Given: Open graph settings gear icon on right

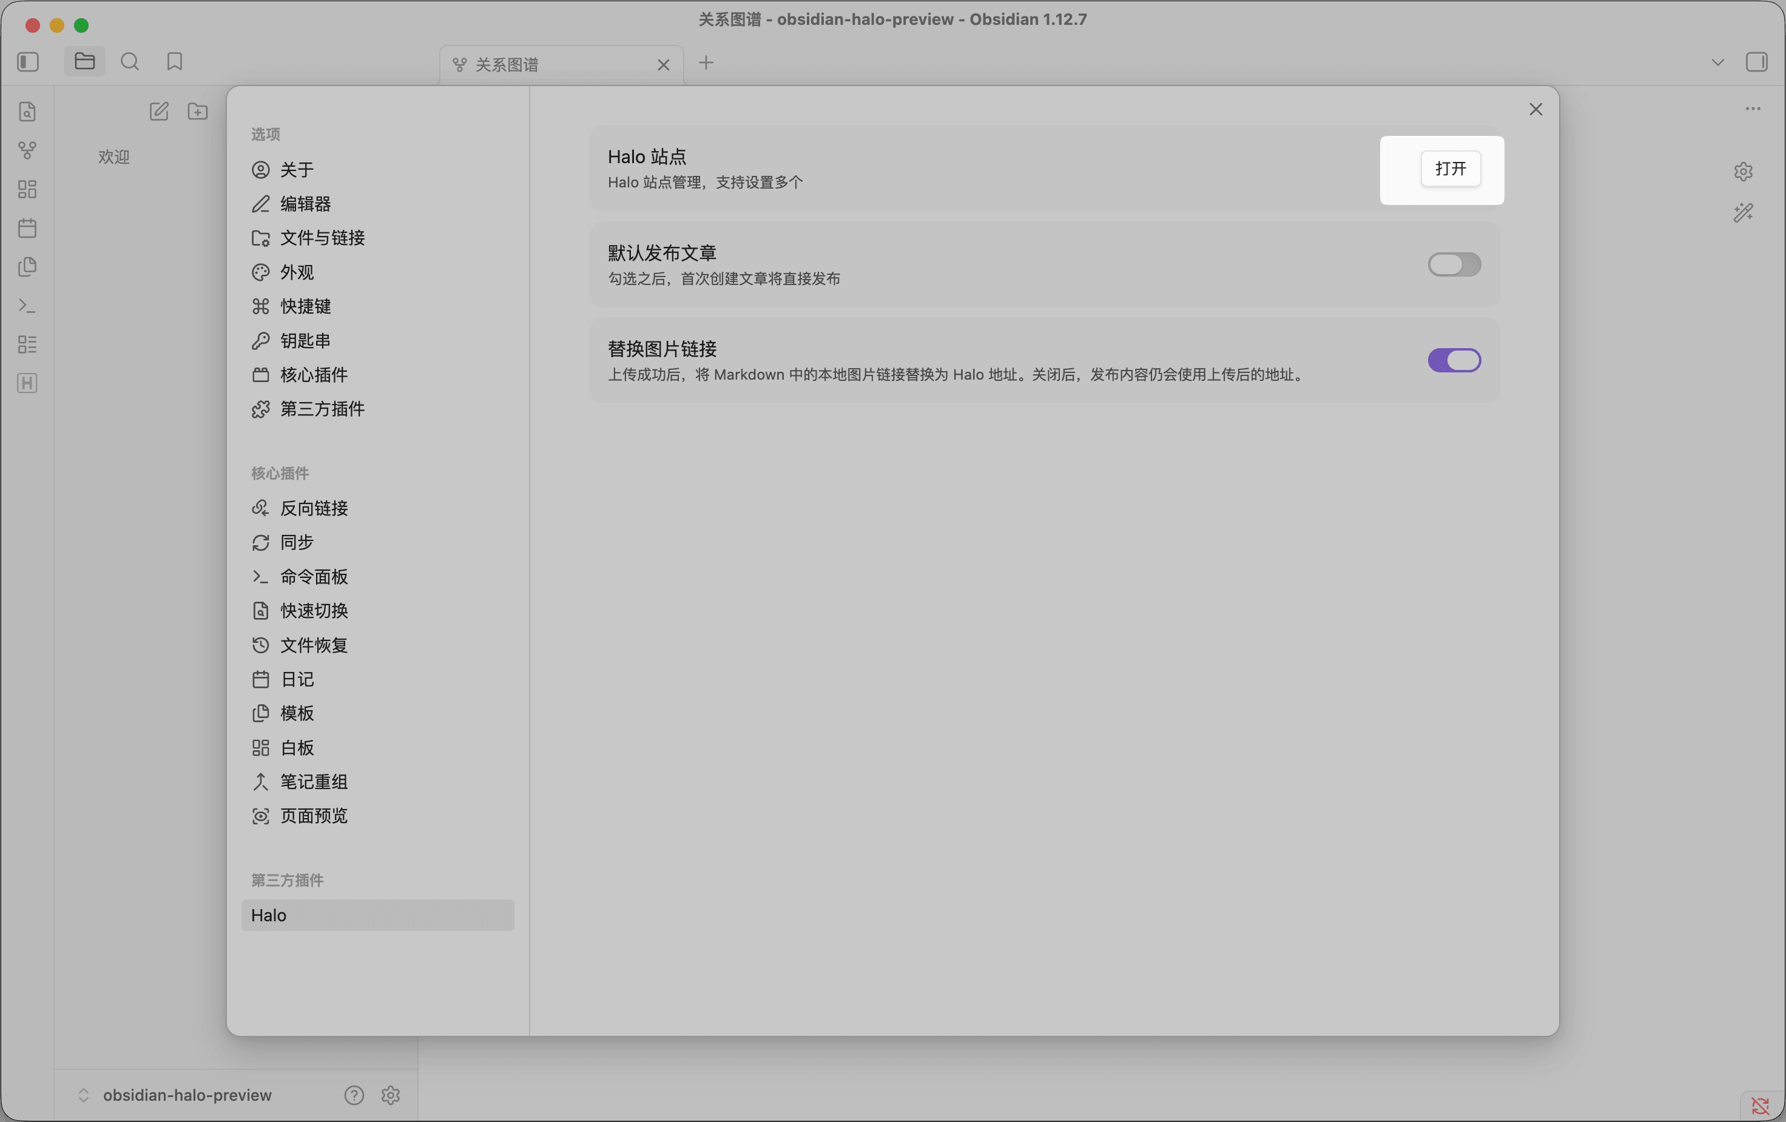Looking at the screenshot, I should (x=1743, y=171).
